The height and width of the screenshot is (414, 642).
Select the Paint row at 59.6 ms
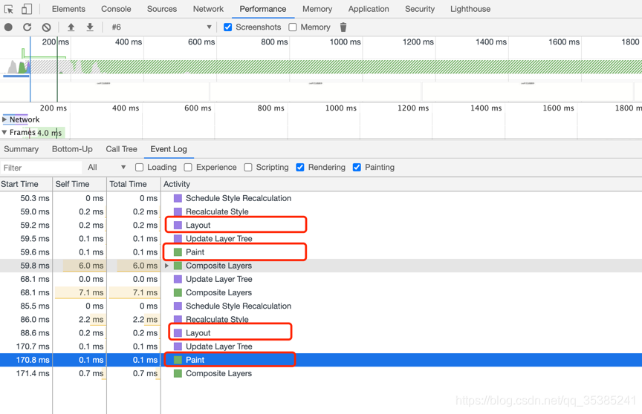(321, 252)
